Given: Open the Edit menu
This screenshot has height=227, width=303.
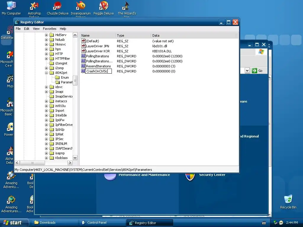Looking at the screenshot, I should pos(27,29).
